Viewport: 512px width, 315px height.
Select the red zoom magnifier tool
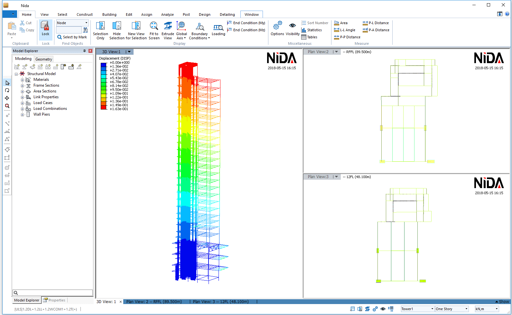tap(7, 106)
